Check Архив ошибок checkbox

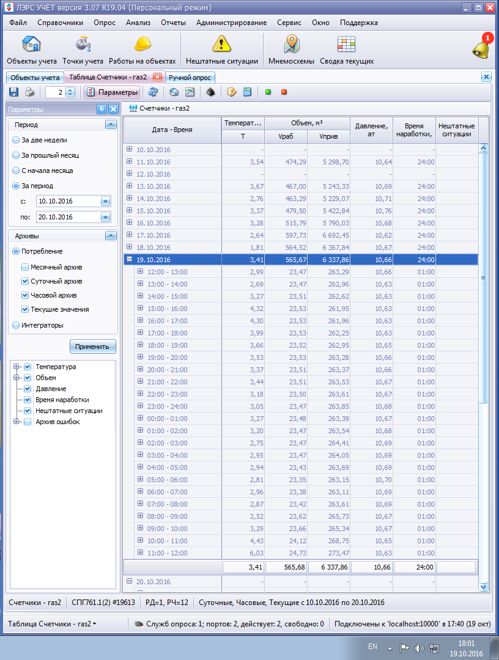tap(28, 422)
